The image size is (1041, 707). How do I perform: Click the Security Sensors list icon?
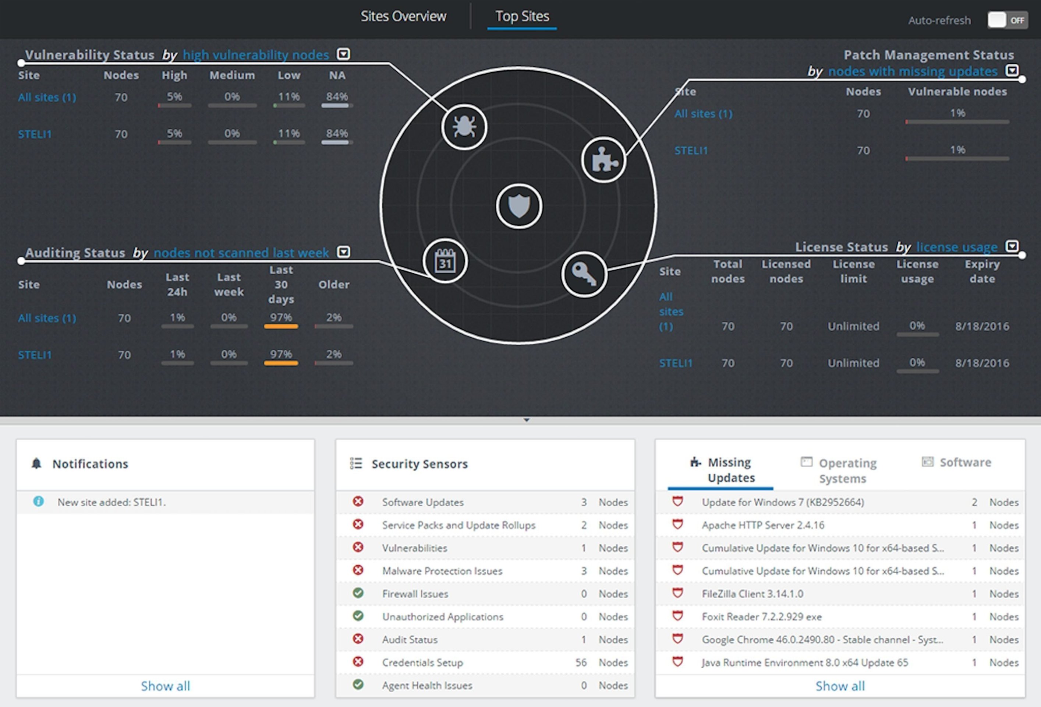[x=356, y=463]
